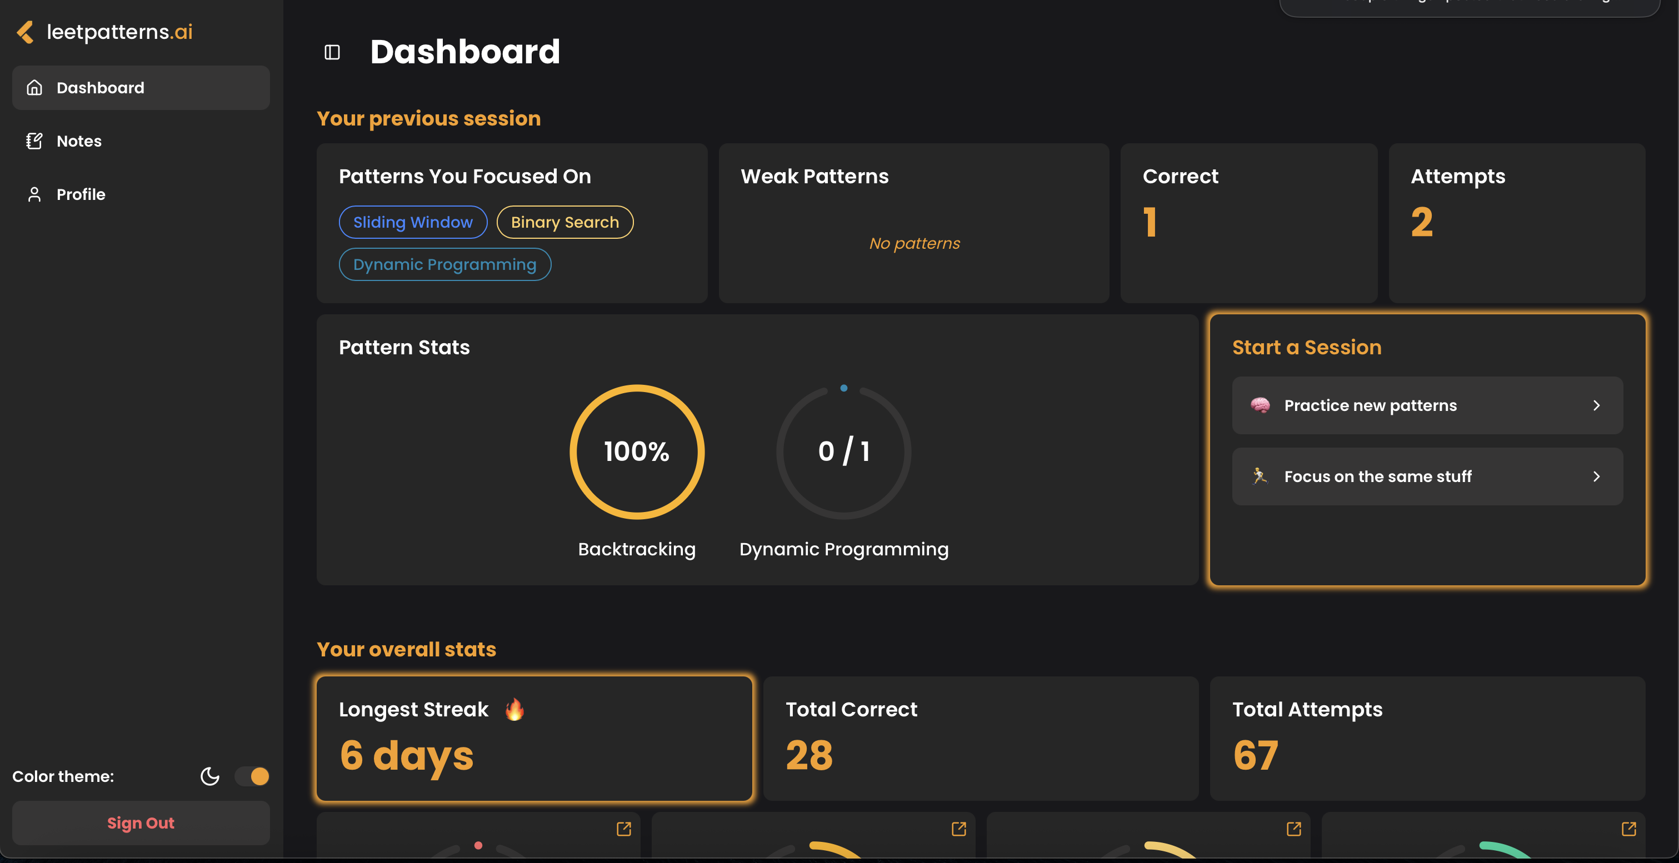Start Focus on the same stuff session

point(1427,476)
